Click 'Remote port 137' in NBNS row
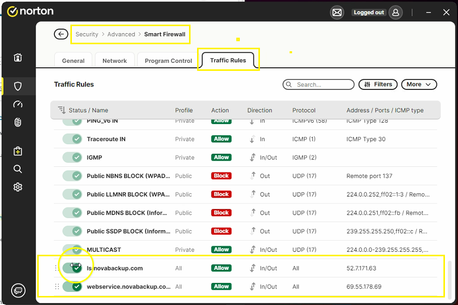The image size is (458, 305). pos(369,176)
